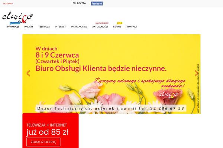Click the DVB-C label above Serwis
223x148 pixels.
pos(119,23)
